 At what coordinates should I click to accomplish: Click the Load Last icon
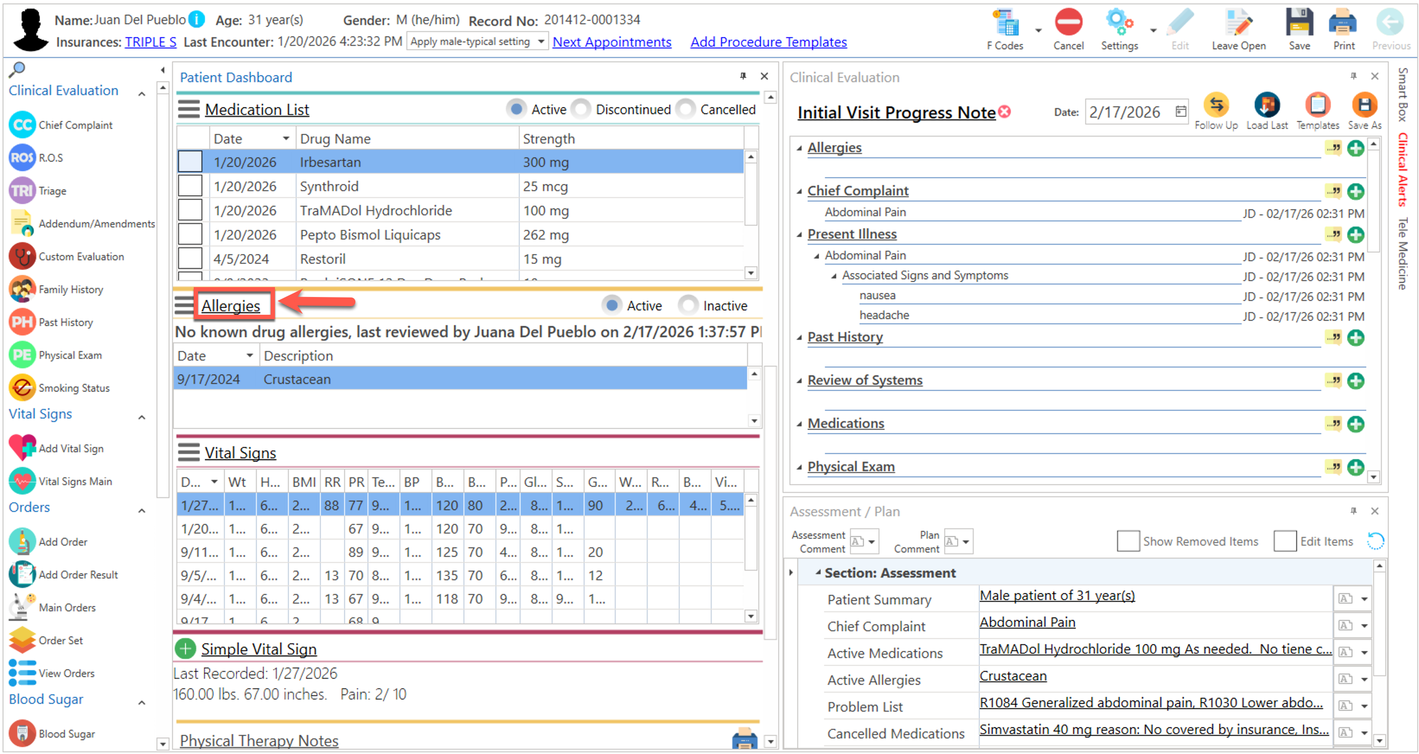click(x=1266, y=105)
